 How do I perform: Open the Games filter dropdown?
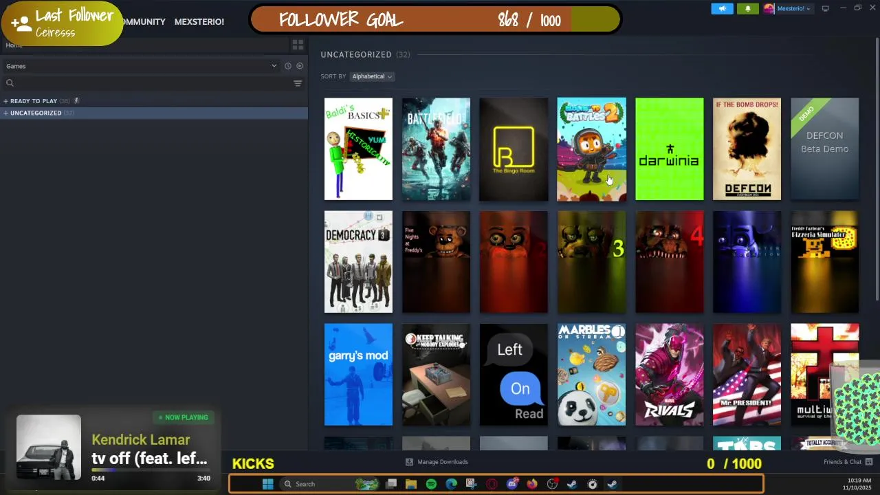(141, 66)
